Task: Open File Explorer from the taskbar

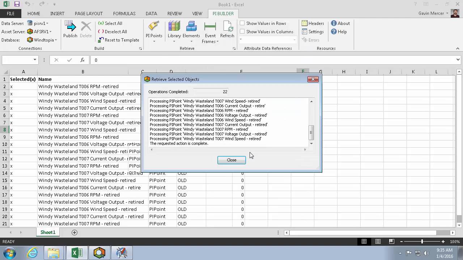Action: 54,253
